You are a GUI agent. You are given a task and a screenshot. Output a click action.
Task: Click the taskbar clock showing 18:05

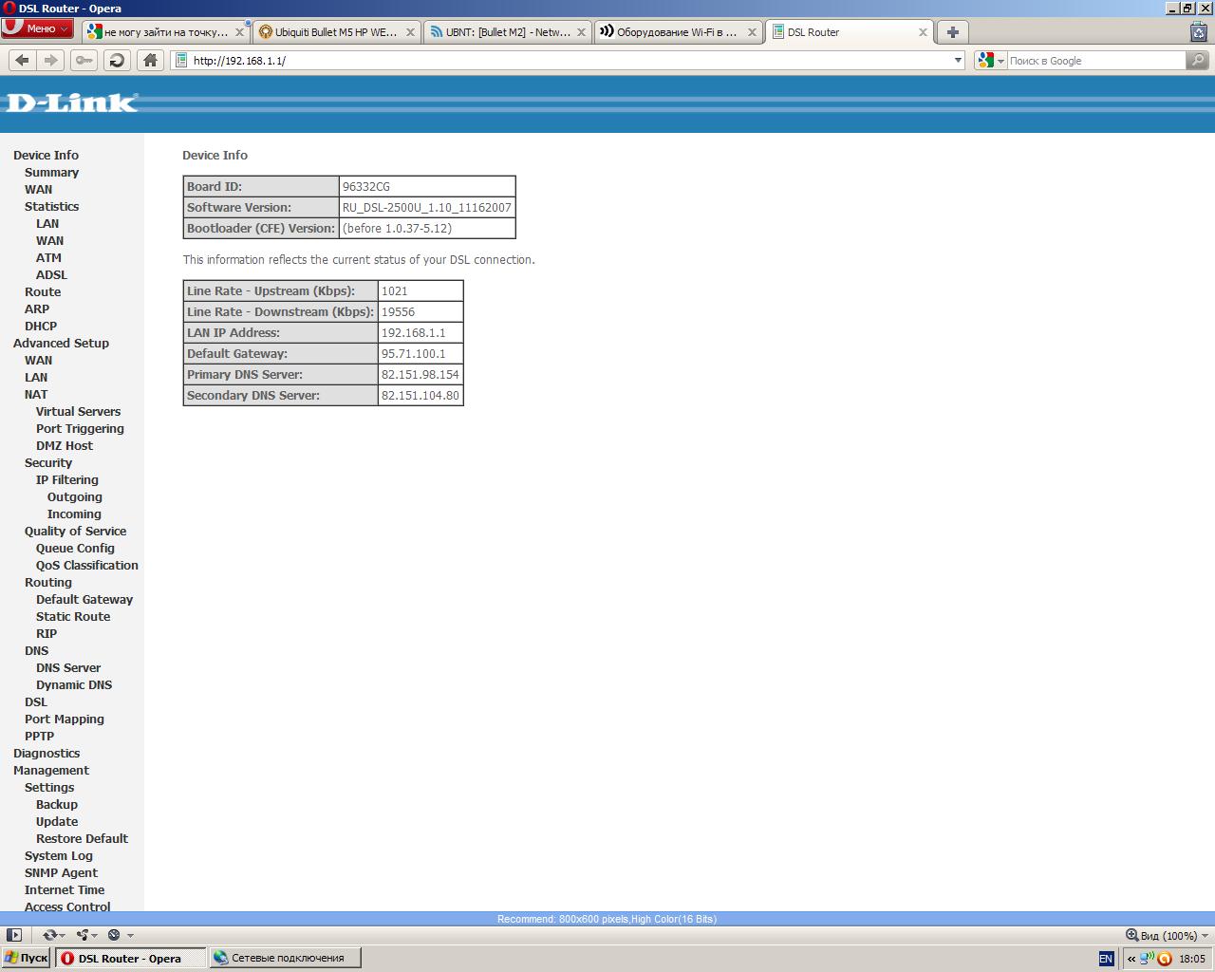pyautogui.click(x=1192, y=959)
